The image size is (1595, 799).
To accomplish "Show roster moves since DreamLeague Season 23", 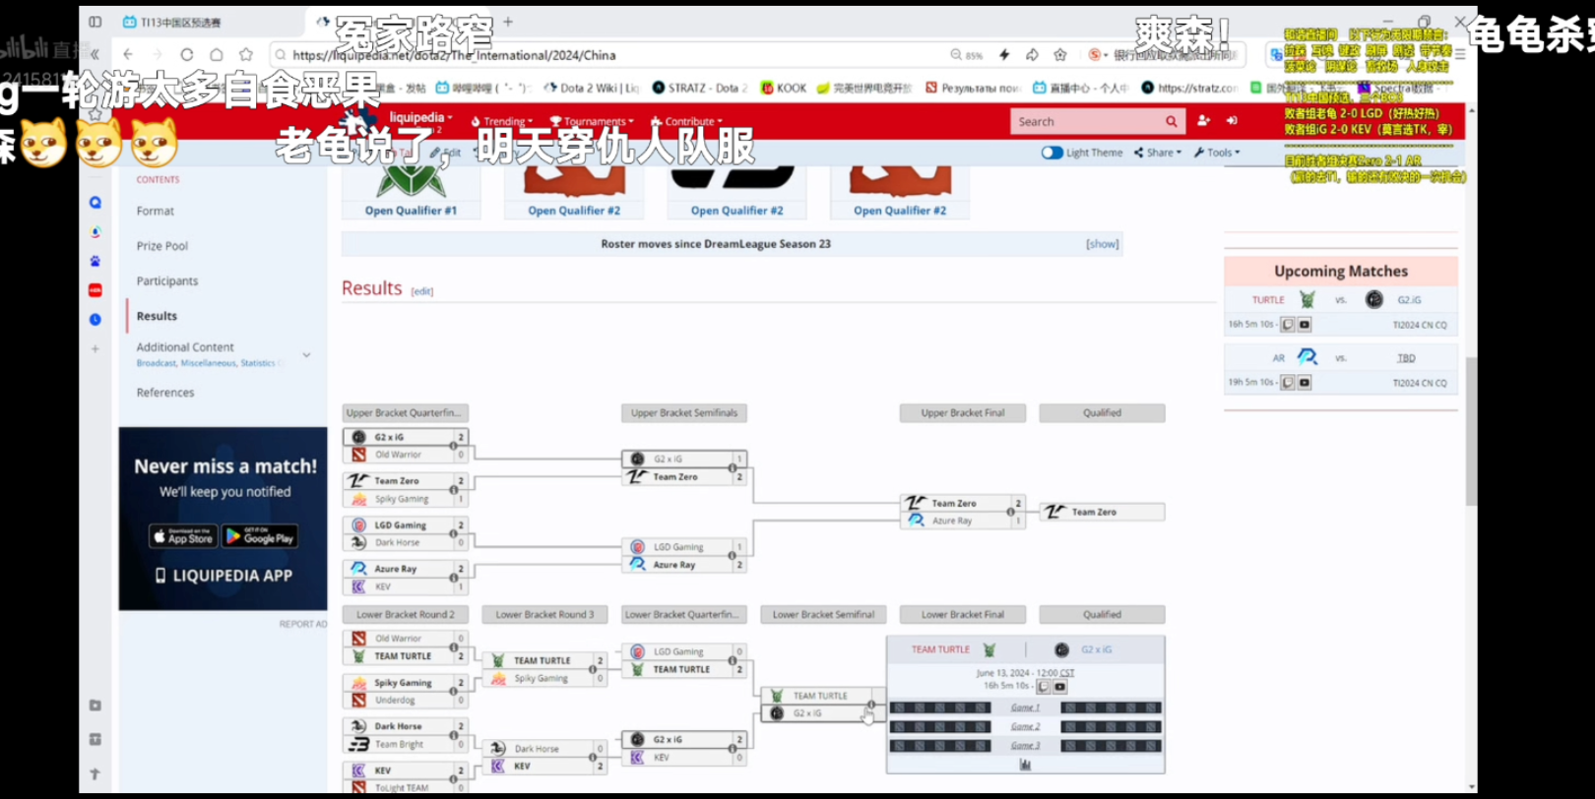I will pyautogui.click(x=1102, y=244).
